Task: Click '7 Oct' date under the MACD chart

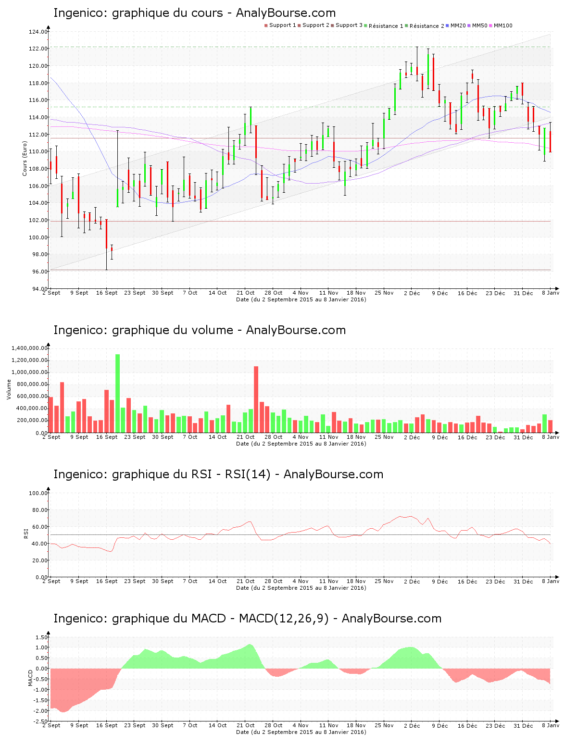Action: click(x=190, y=725)
